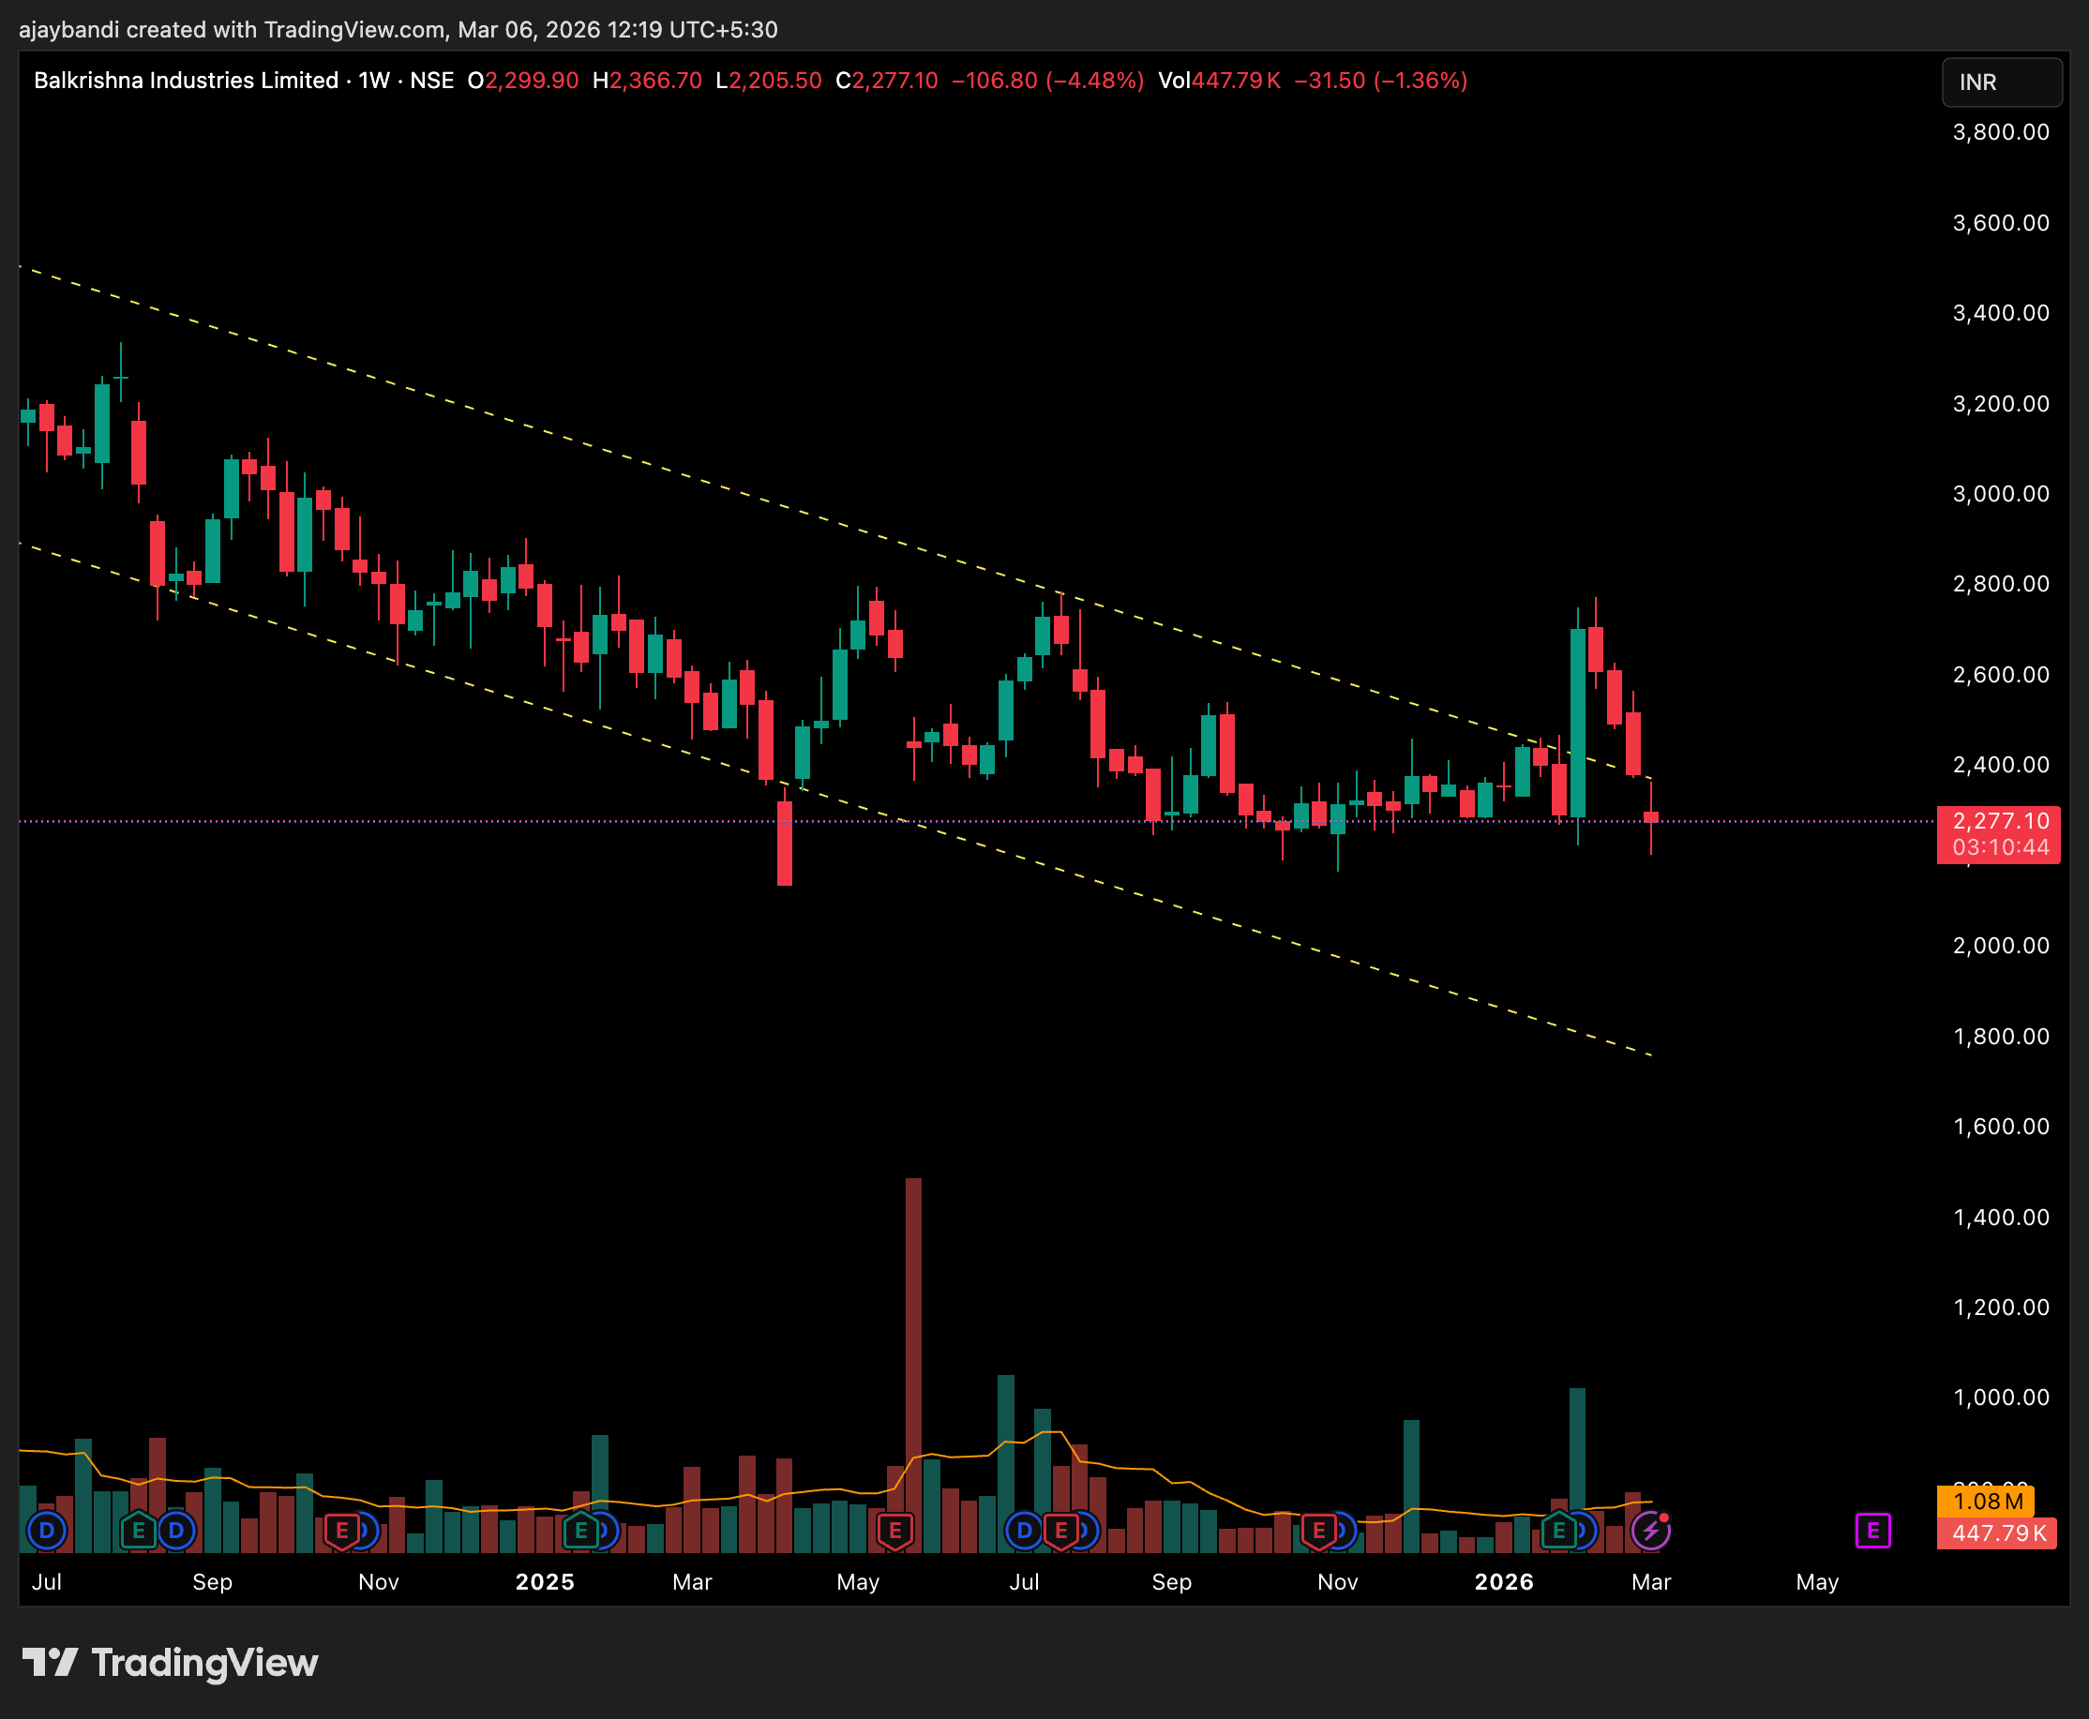Click the −106.80 (−4.48%) change text
Image resolution: width=2089 pixels, height=1719 pixels.
(1048, 81)
